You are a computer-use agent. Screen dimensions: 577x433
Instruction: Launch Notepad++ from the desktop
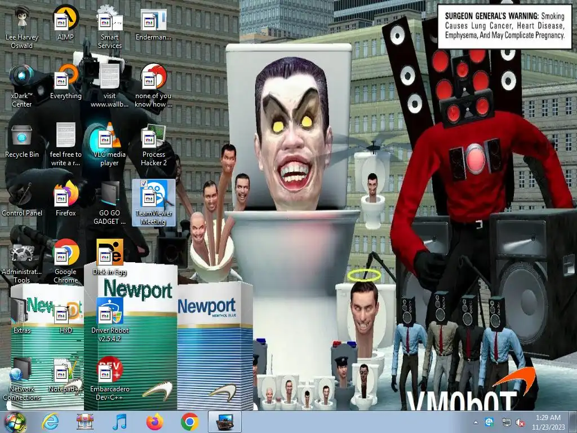(x=65, y=375)
